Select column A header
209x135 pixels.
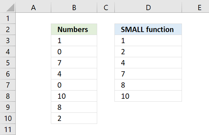pos(33,8)
